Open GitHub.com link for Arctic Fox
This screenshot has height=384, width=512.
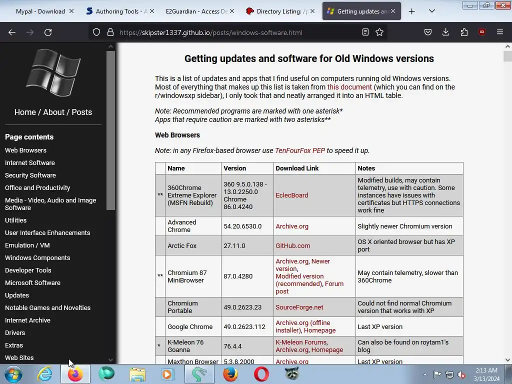[292, 245]
